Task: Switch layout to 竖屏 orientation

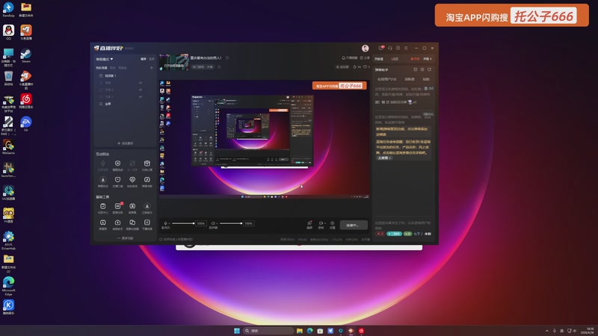Action: pyautogui.click(x=152, y=59)
